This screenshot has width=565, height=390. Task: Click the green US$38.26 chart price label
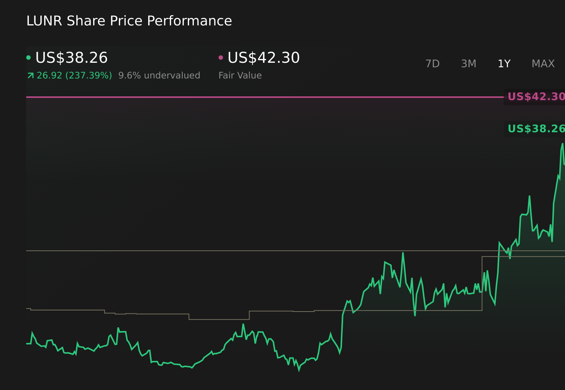(535, 129)
